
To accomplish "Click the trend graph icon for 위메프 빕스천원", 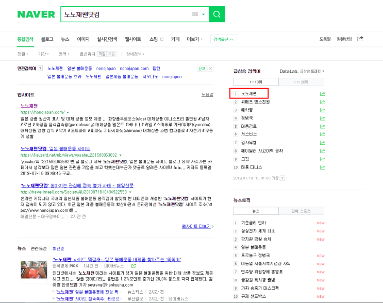I will [322, 102].
